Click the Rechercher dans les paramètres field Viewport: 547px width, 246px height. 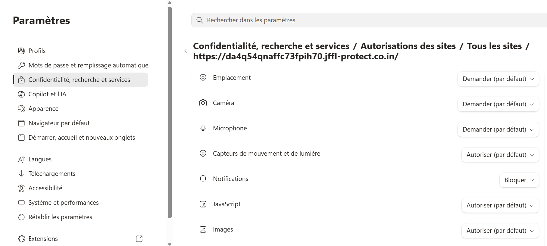(x=369, y=20)
